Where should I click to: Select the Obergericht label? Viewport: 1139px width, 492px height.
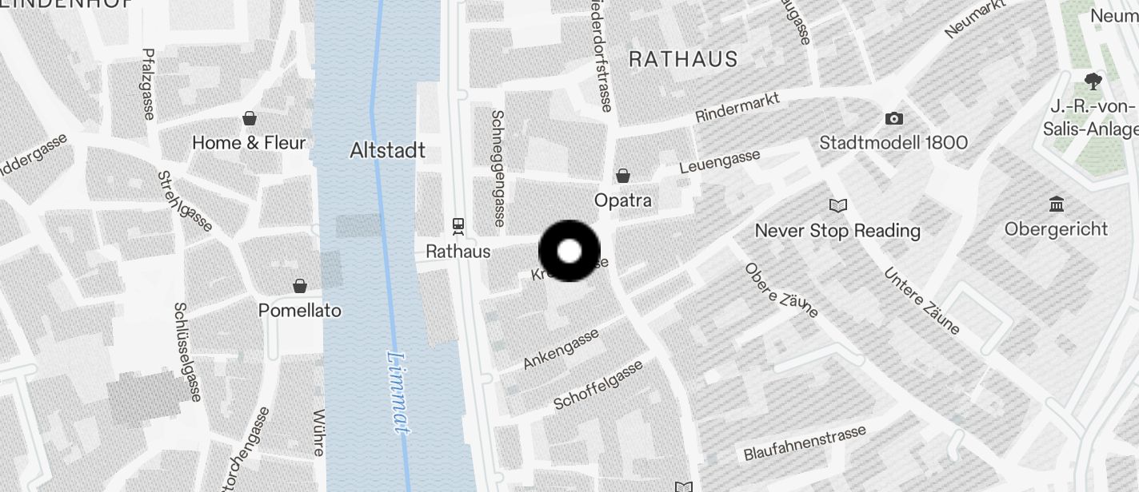[1056, 229]
